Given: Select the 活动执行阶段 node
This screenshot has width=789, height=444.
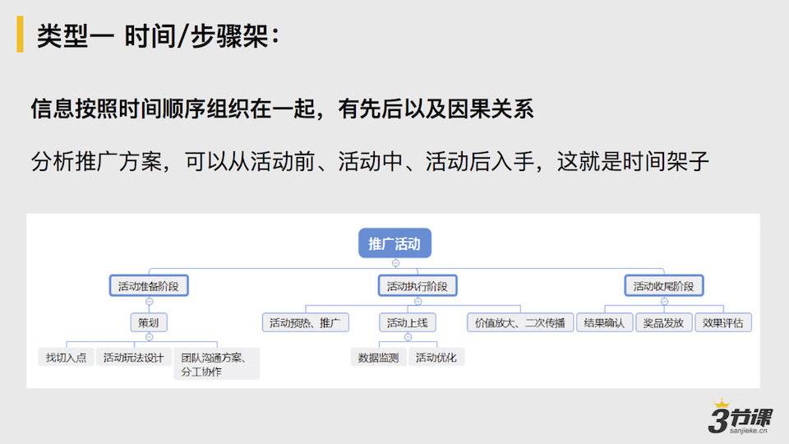Looking at the screenshot, I should pos(418,286).
